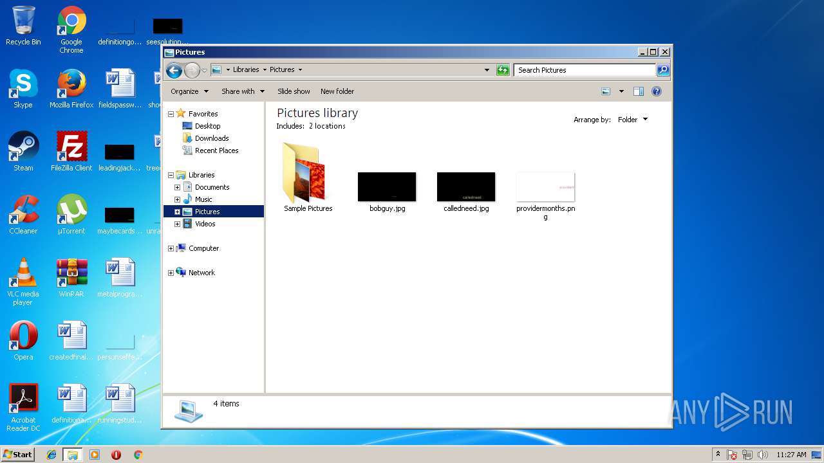Expand the Pictures library node
This screenshot has width=824, height=463.
coord(177,212)
